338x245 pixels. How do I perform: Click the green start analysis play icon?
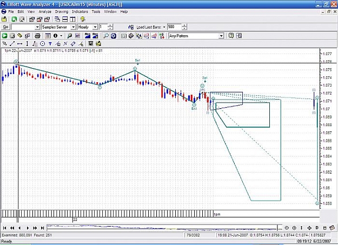[x=4, y=36]
